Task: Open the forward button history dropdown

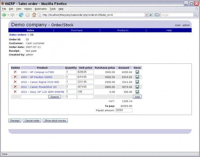Action: (17, 15)
